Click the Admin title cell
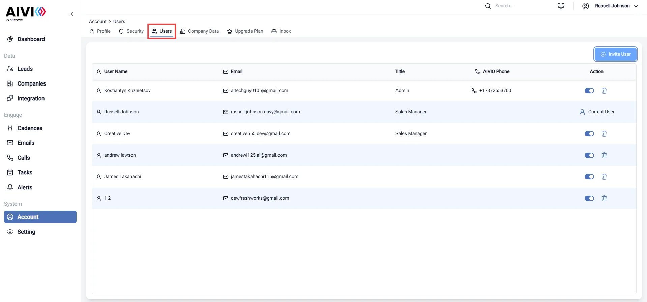The image size is (647, 302). [x=402, y=91]
